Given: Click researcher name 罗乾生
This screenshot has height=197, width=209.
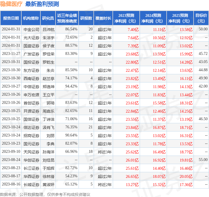Looking at the screenshot, I should point(49,62).
